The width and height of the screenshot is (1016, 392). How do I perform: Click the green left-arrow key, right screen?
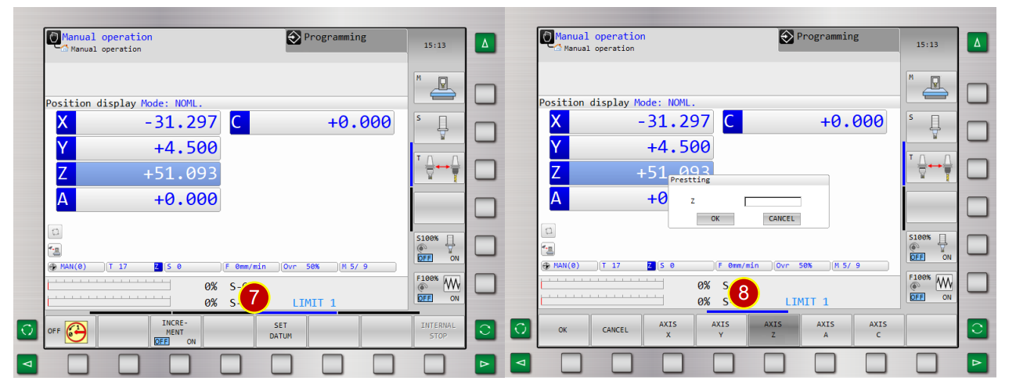tap(521, 363)
